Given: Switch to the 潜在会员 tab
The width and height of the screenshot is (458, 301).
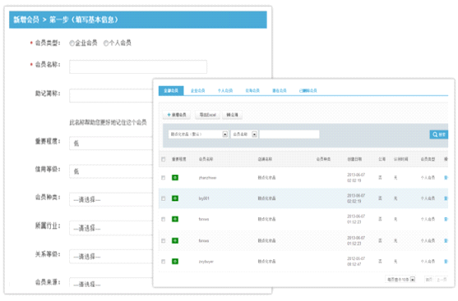Looking at the screenshot, I should click(280, 90).
